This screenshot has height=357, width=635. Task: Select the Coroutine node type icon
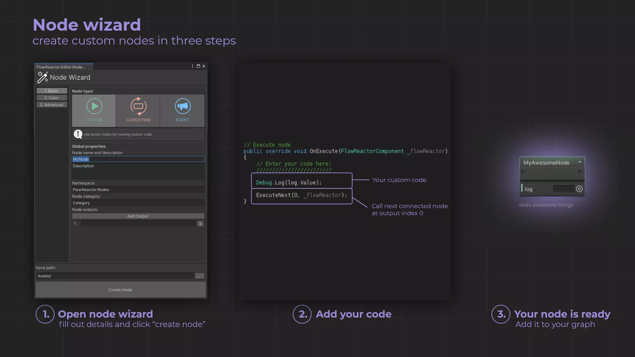coord(138,106)
